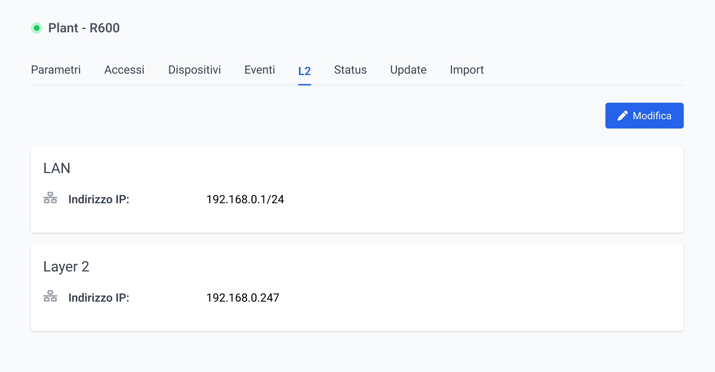Open the Dispositivi tab
This screenshot has width=715, height=372.
point(194,70)
